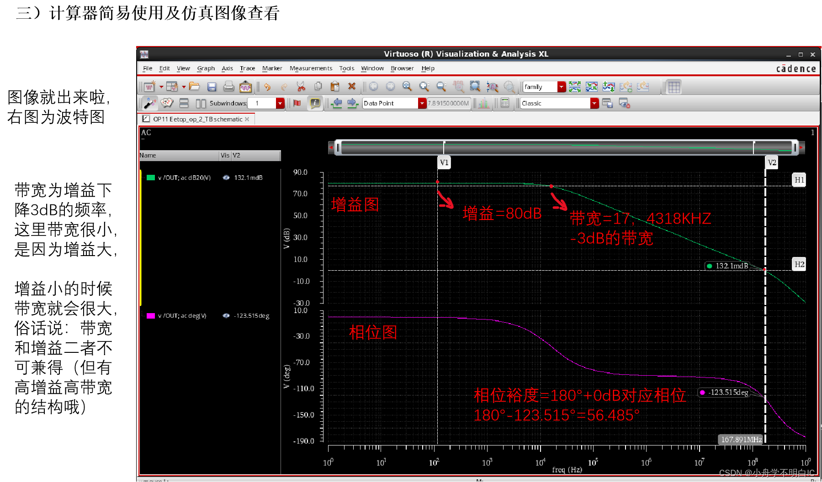
Task: Click the Zoom Out magnifier icon
Action: tap(441, 86)
